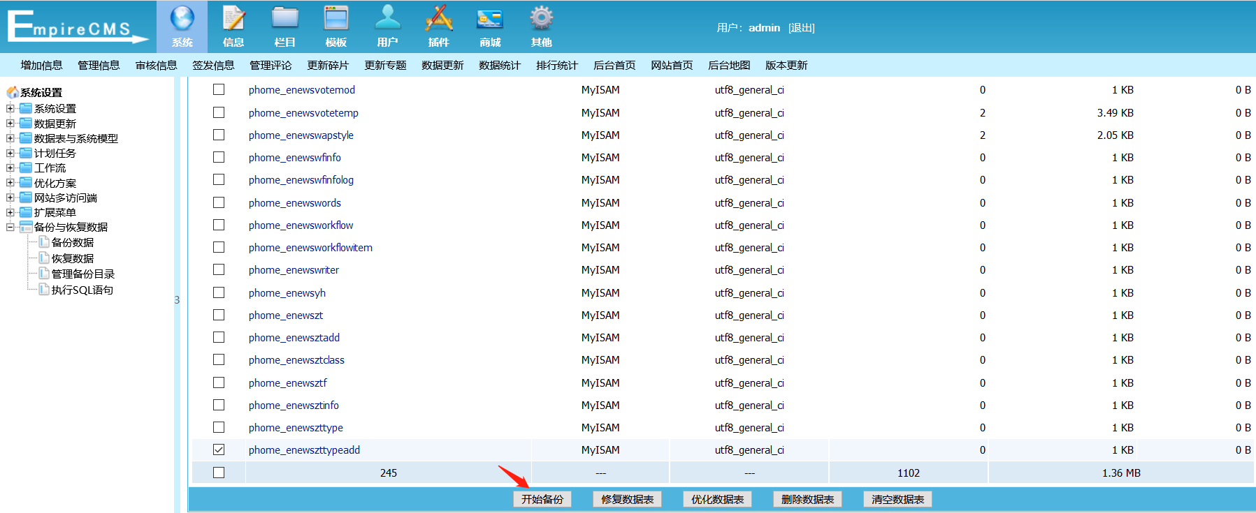The width and height of the screenshot is (1256, 513).
Task: Select 数据统计 in the sub-menu bar
Action: point(500,65)
